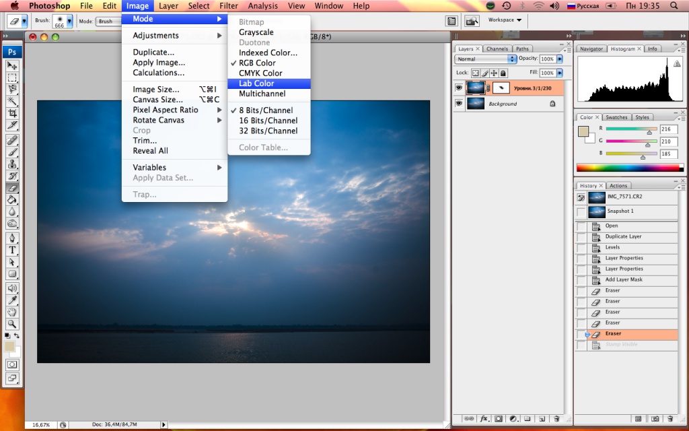This screenshot has height=431, width=689.
Task: Click the Layers panel trash icon
Action: 556,419
